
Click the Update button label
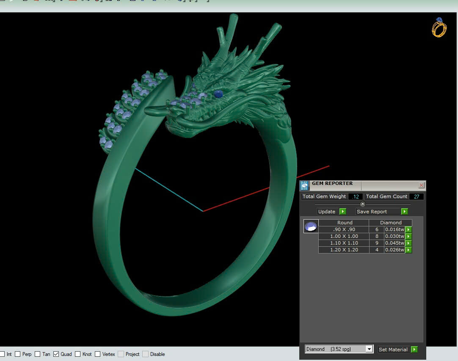tap(327, 212)
